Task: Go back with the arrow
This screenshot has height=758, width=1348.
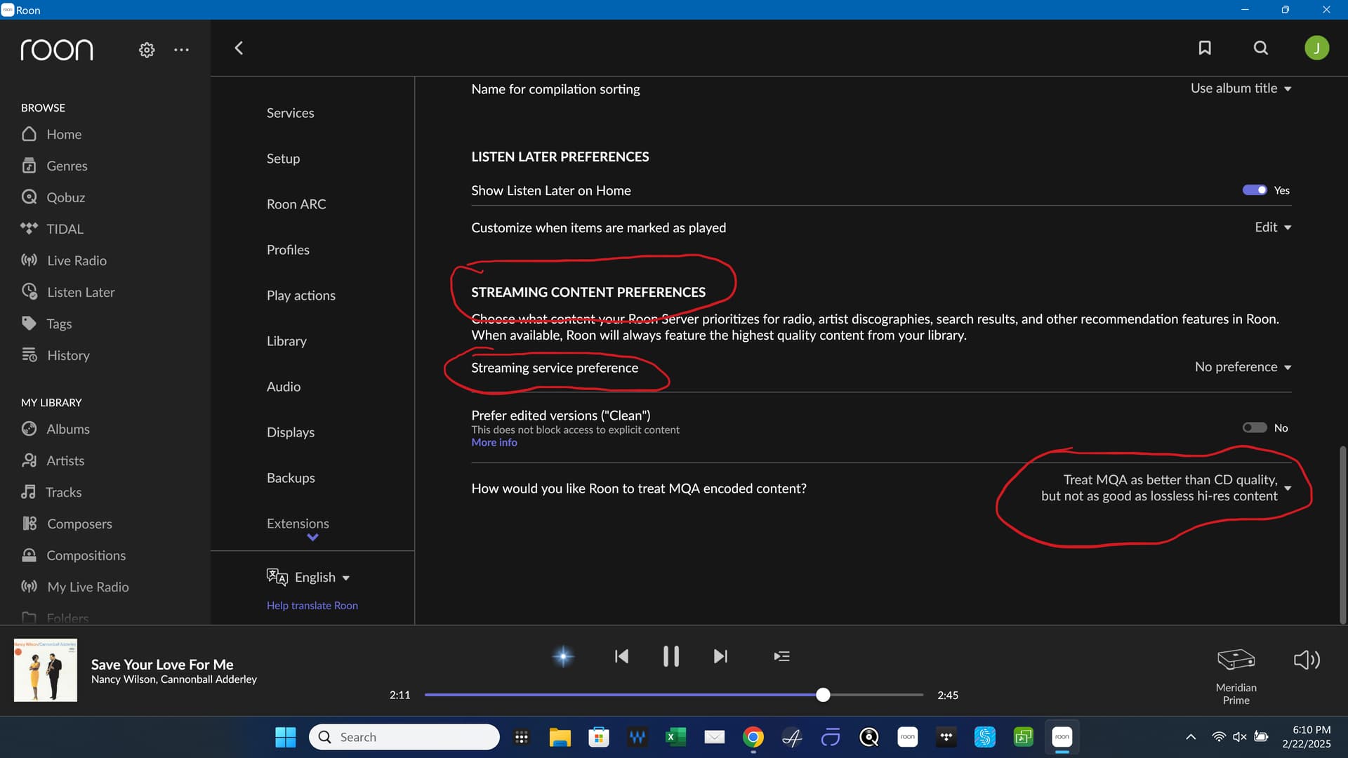Action: point(239,48)
